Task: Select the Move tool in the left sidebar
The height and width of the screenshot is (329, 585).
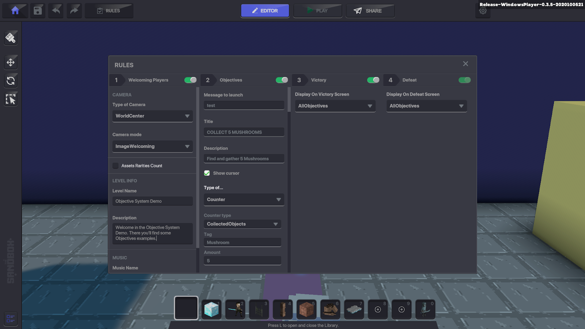Action: click(11, 62)
